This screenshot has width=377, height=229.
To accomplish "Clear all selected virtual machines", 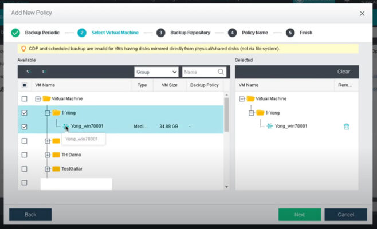I will pyautogui.click(x=344, y=72).
